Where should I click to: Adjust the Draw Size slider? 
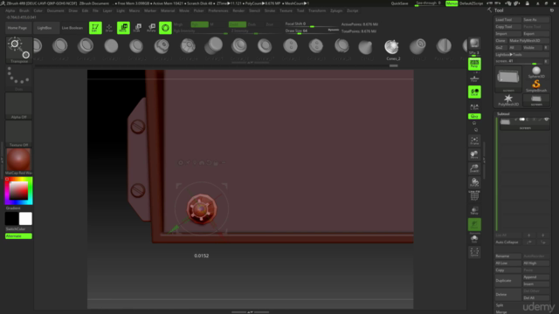point(312,31)
